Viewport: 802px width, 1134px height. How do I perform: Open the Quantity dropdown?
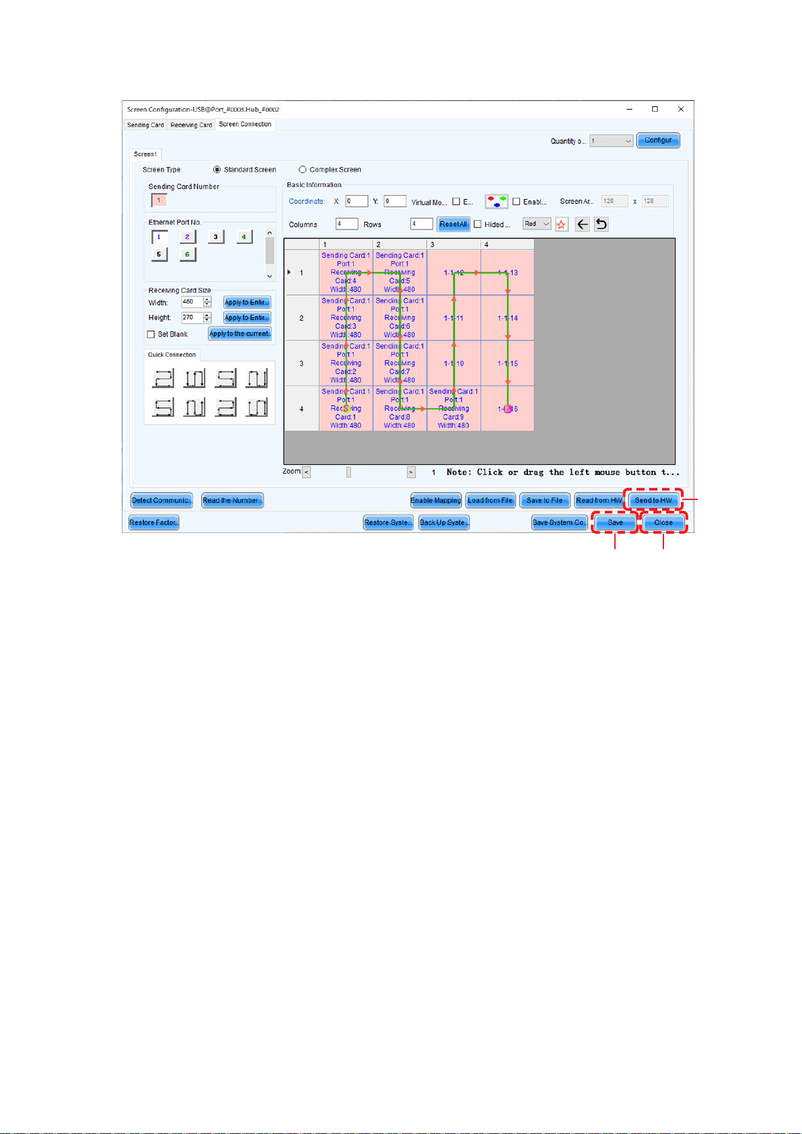(x=611, y=141)
